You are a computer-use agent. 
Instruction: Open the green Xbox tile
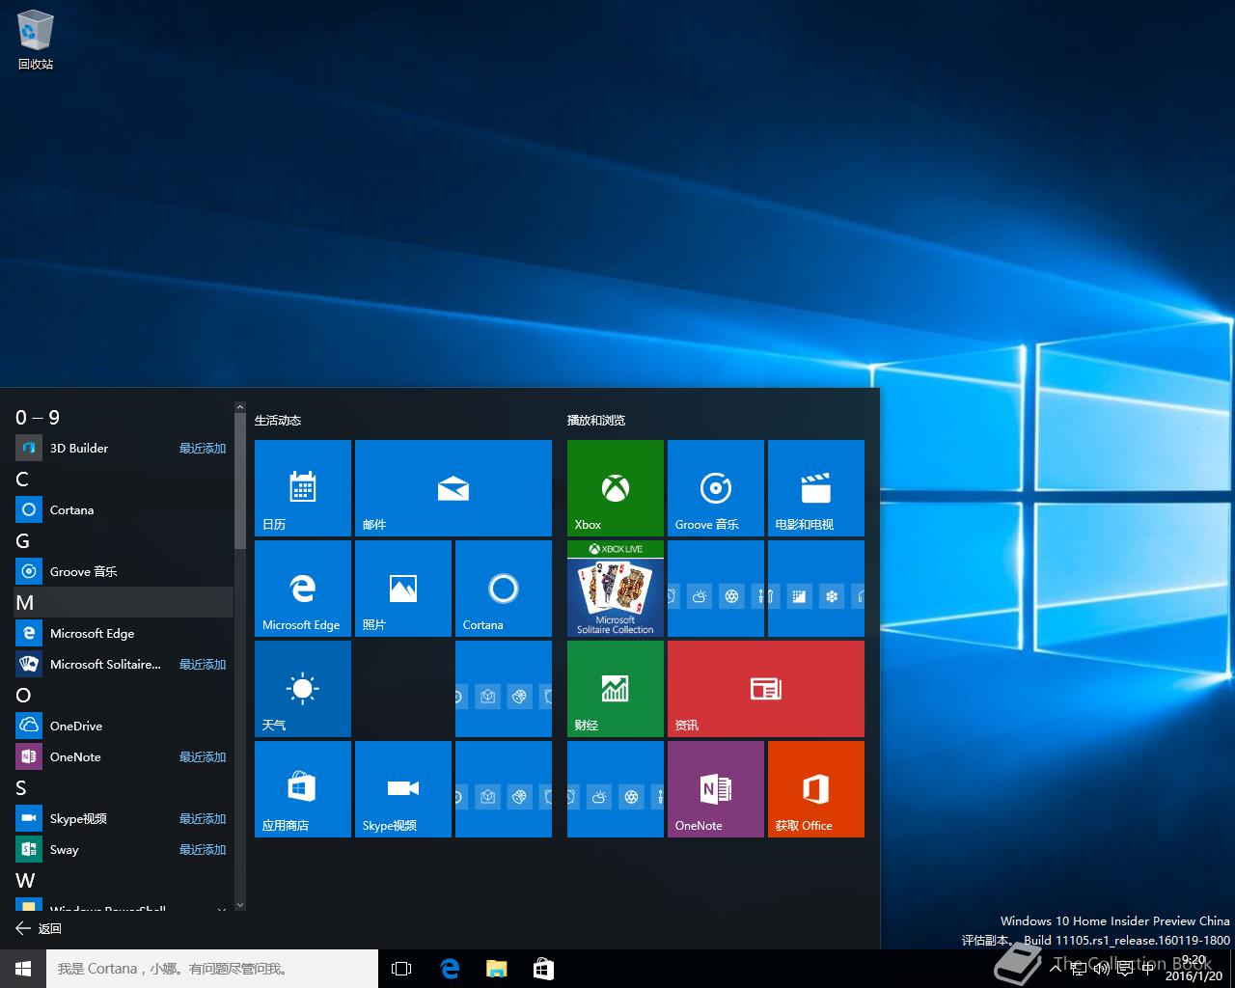(x=616, y=488)
